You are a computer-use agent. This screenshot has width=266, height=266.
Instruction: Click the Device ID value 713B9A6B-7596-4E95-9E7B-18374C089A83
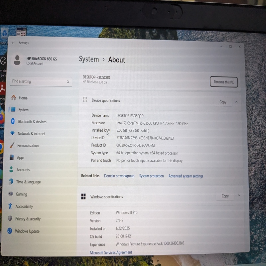point(145,138)
